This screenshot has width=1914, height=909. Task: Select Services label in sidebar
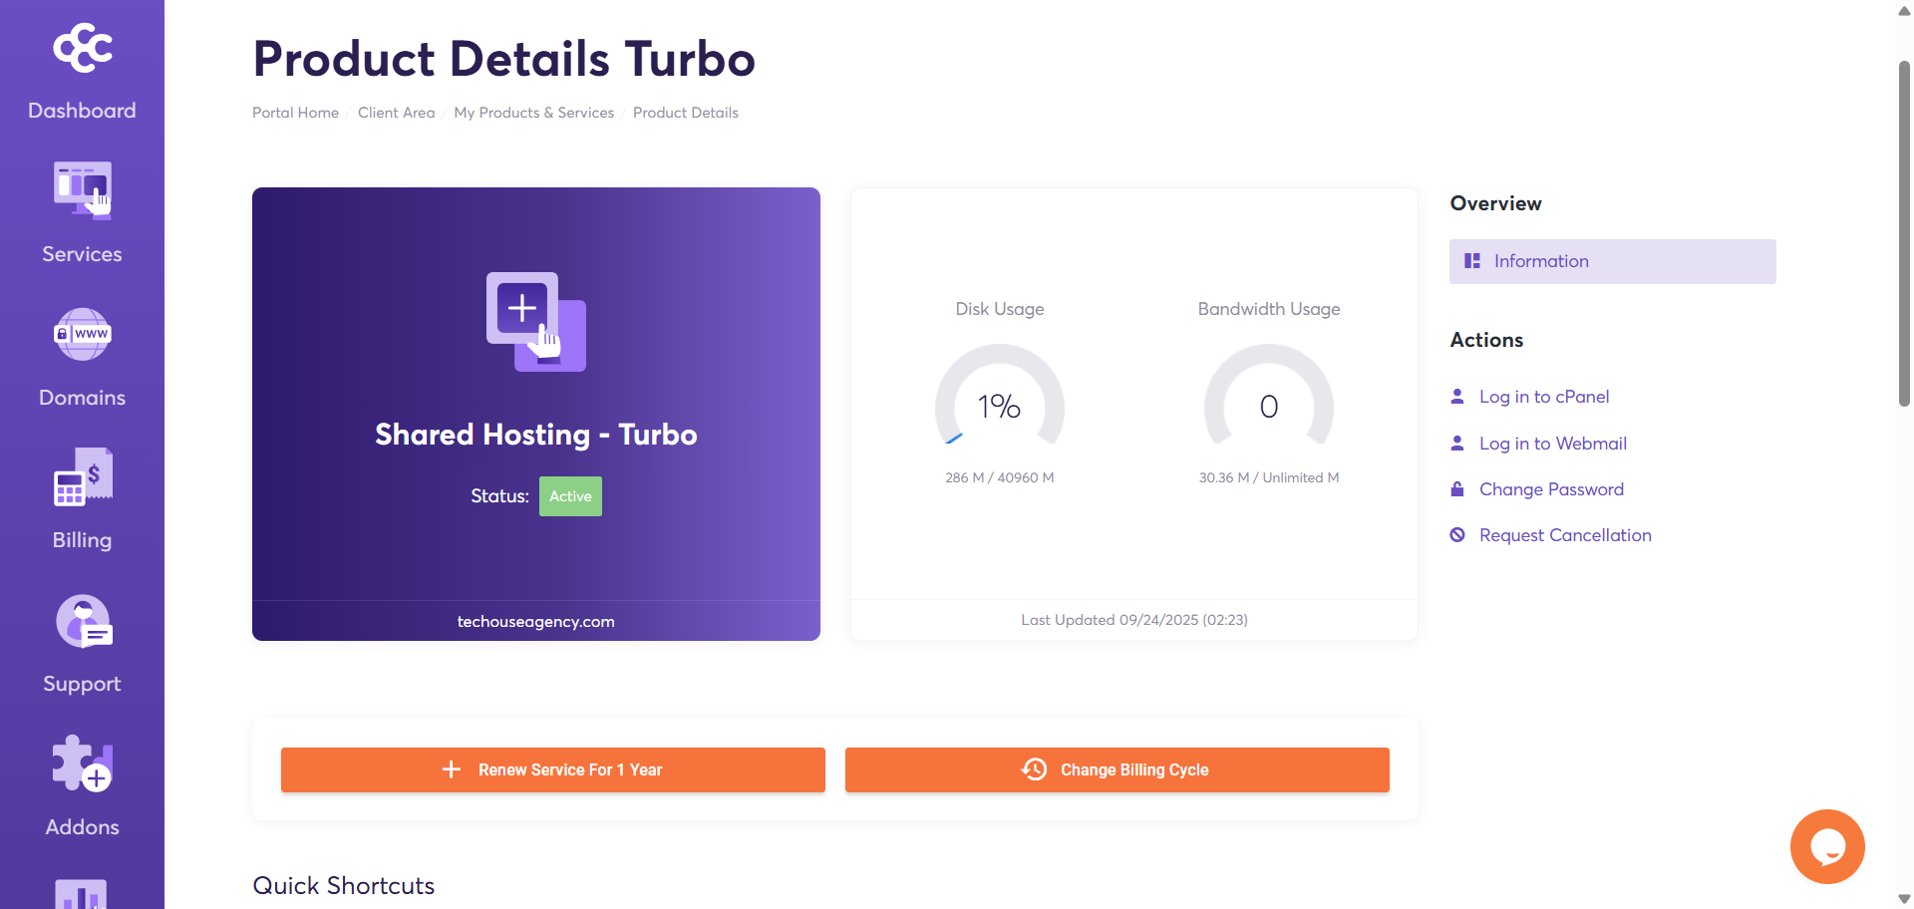[x=82, y=254]
